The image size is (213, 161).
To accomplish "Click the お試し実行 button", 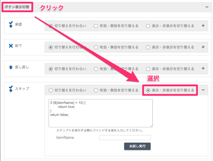I will point(137,146).
